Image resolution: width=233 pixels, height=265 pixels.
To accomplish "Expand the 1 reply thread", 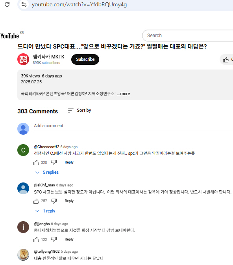I will [x=45, y=211].
